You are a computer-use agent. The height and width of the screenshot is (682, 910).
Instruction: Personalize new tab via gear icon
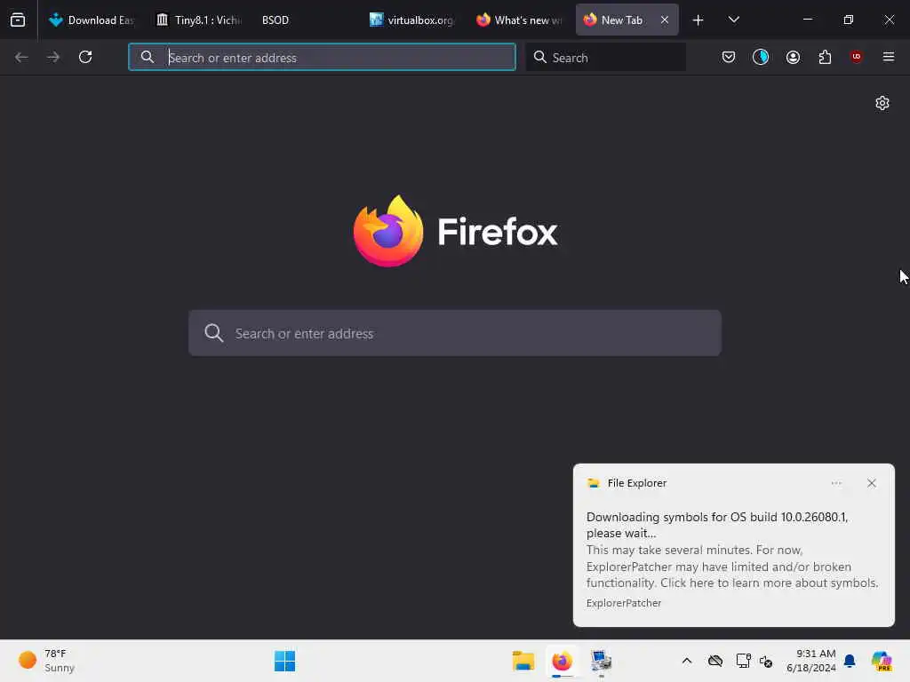[882, 103]
